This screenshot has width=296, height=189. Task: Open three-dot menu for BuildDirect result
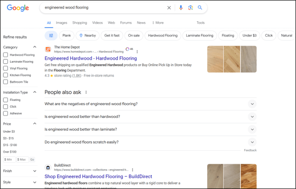coord(132,170)
